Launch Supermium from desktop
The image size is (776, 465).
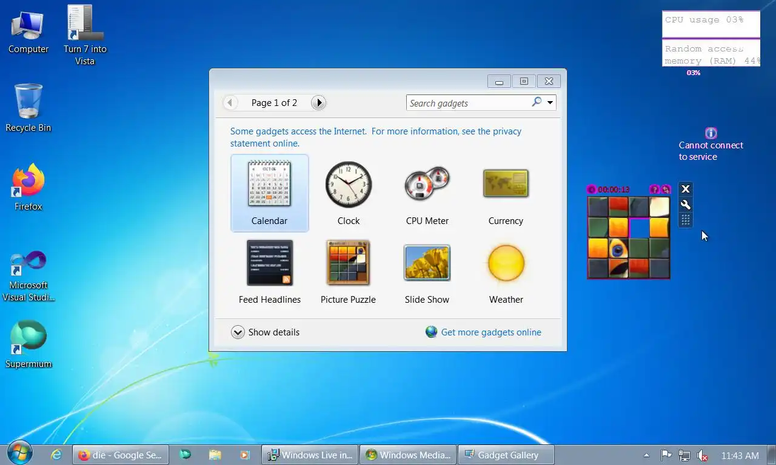tap(28, 345)
